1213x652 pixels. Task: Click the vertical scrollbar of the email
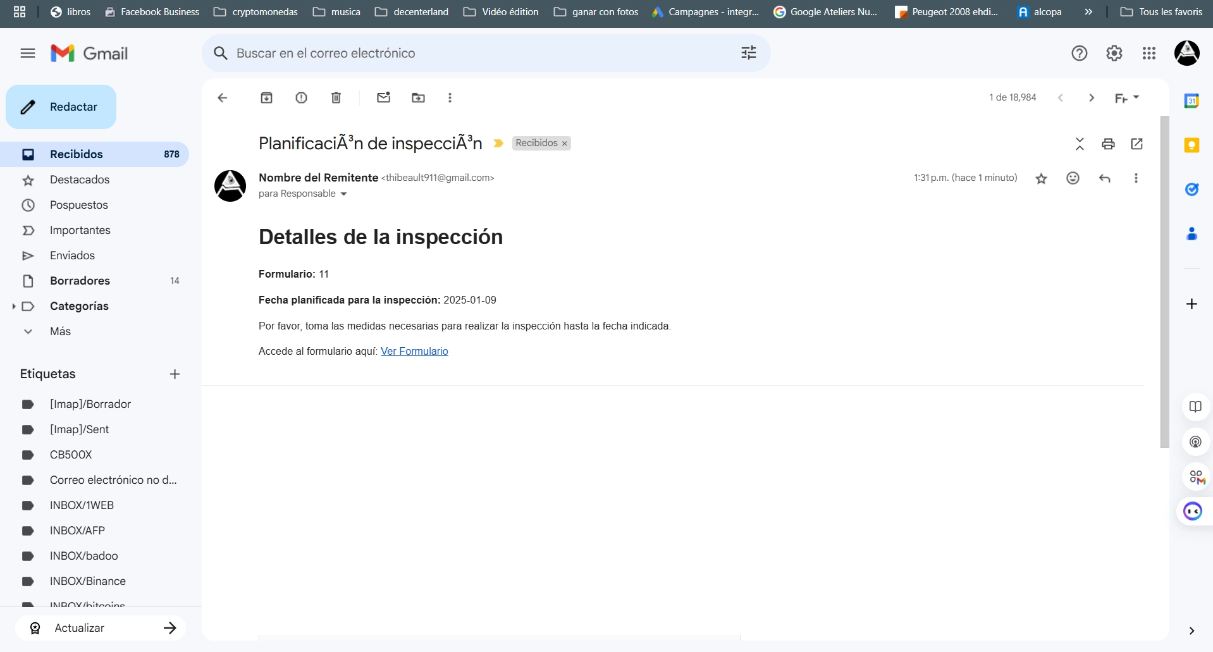click(x=1164, y=281)
